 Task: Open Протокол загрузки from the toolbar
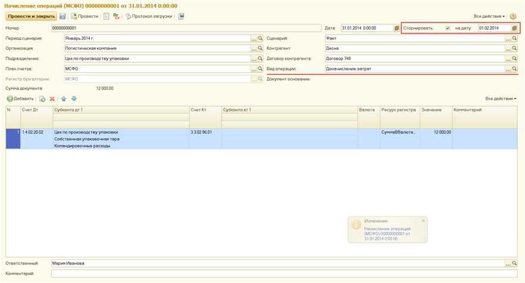(x=148, y=17)
